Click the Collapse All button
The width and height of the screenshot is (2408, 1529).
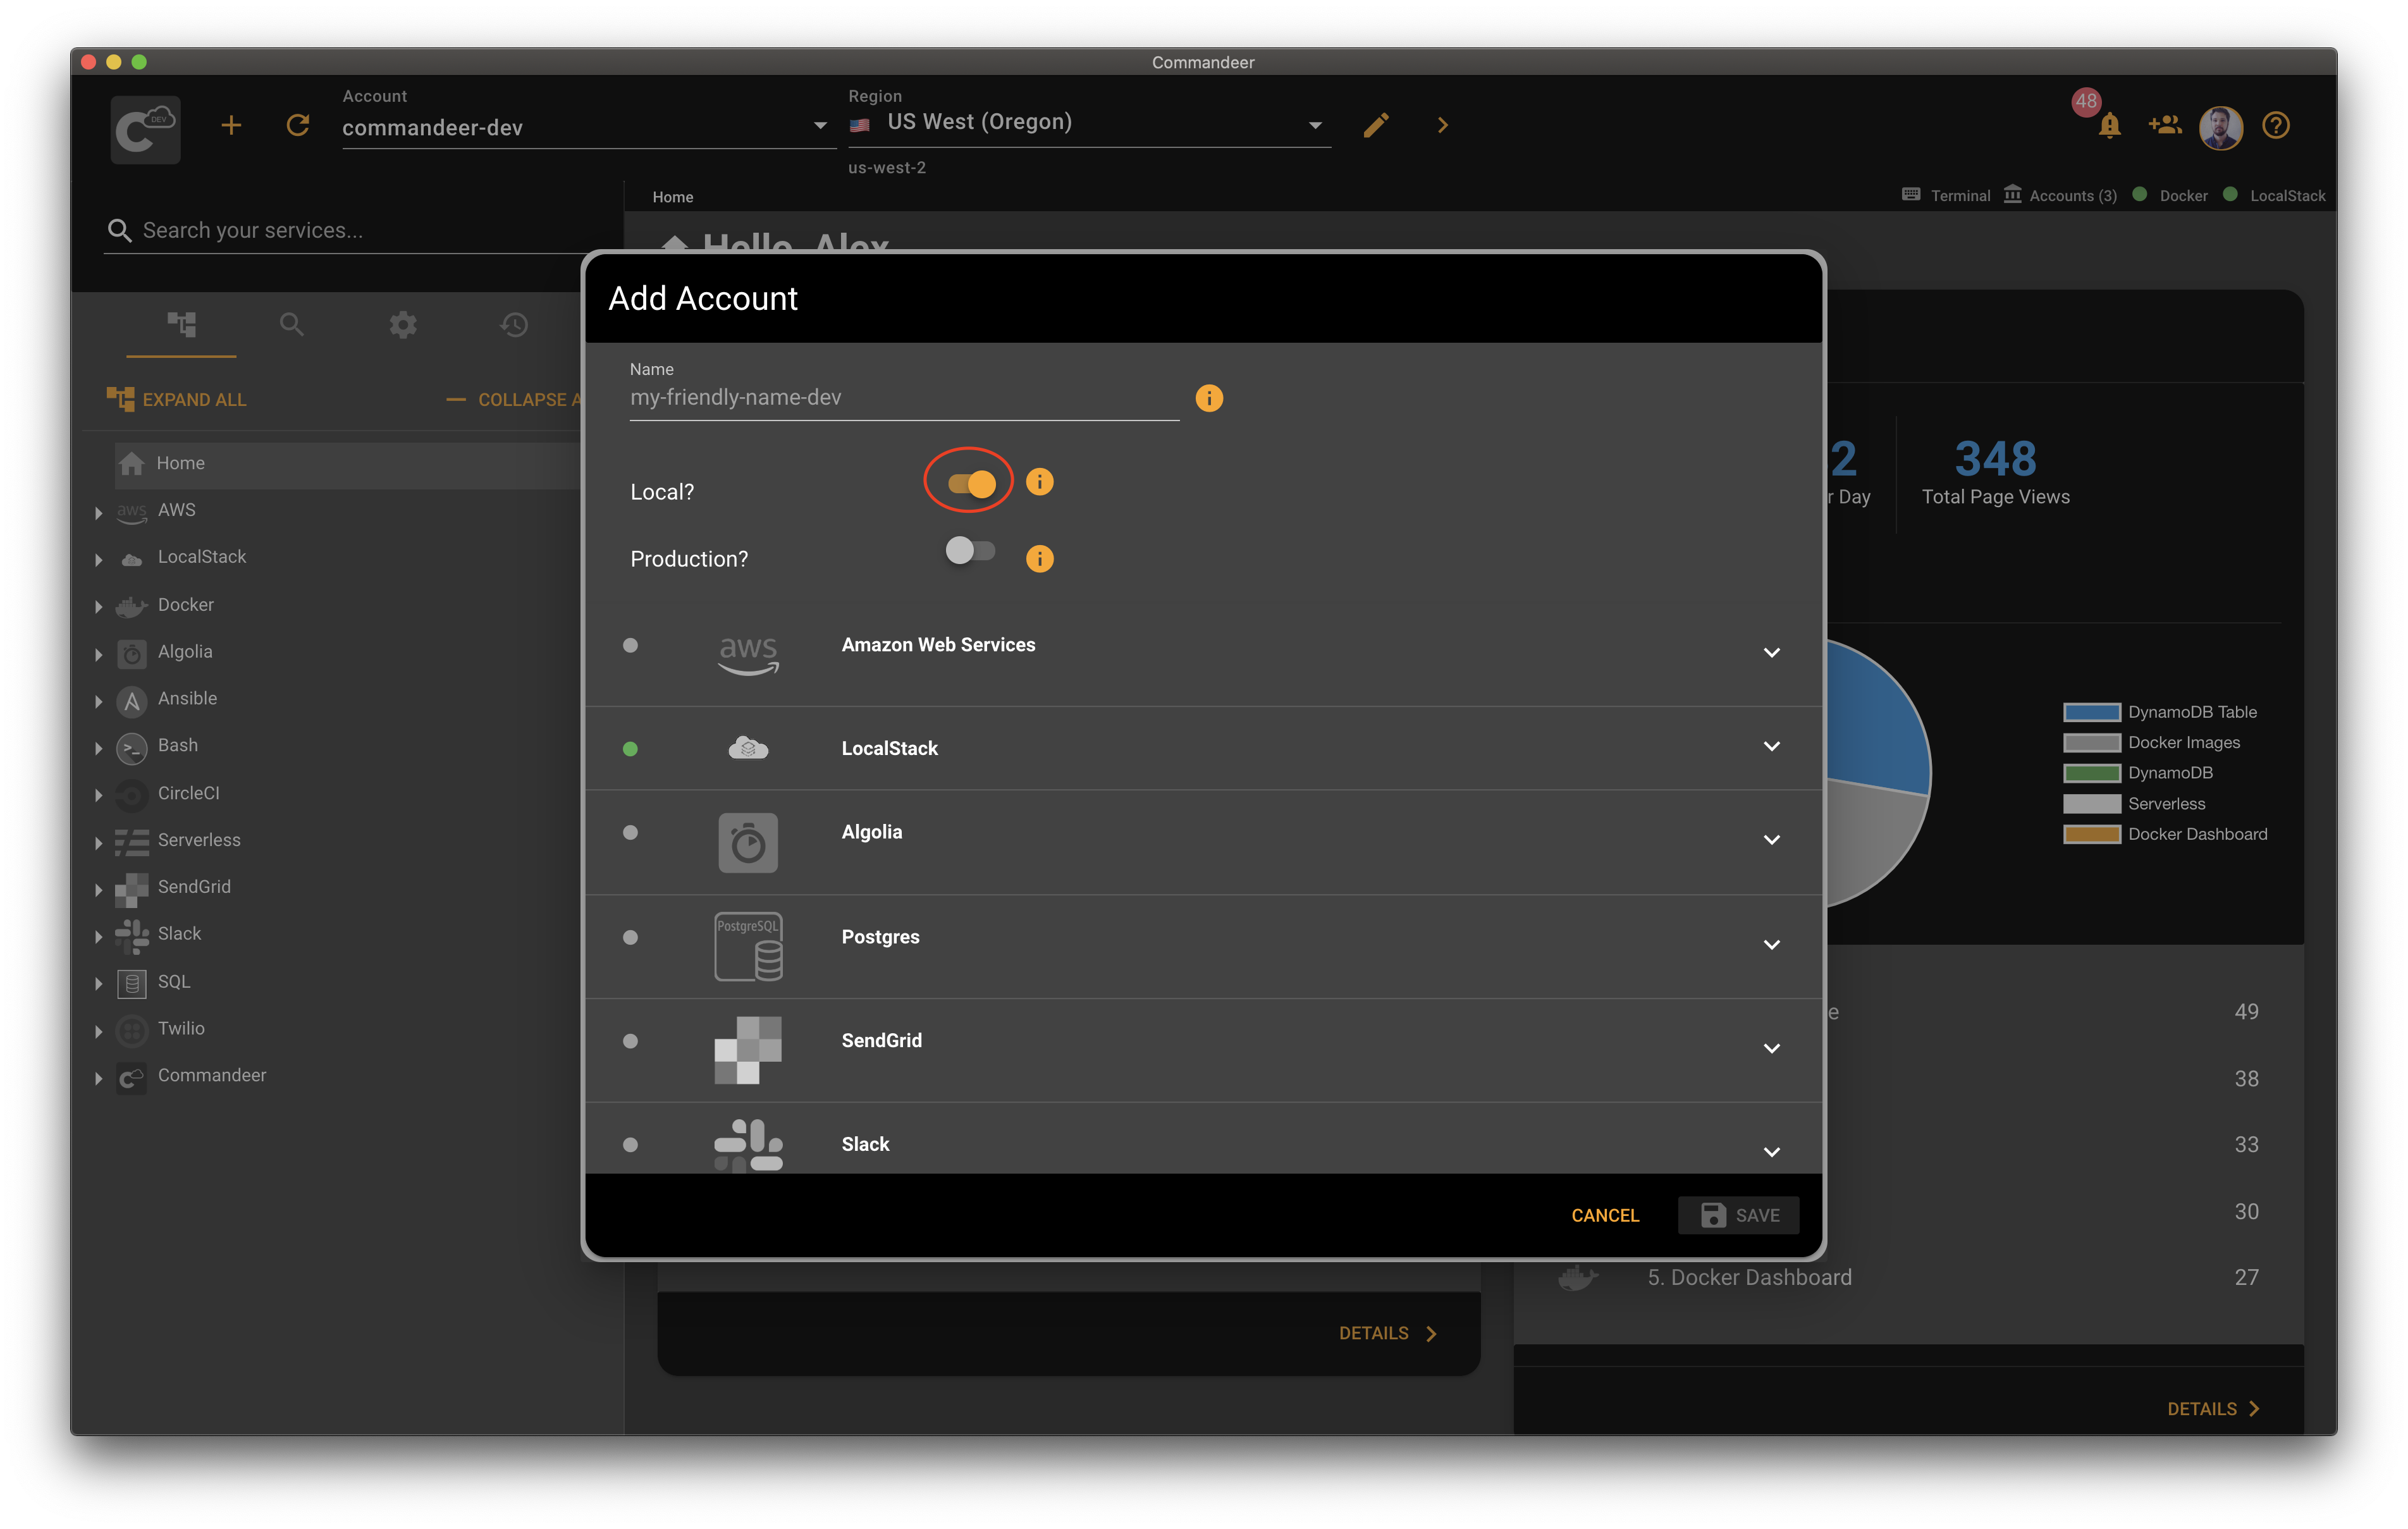(513, 400)
